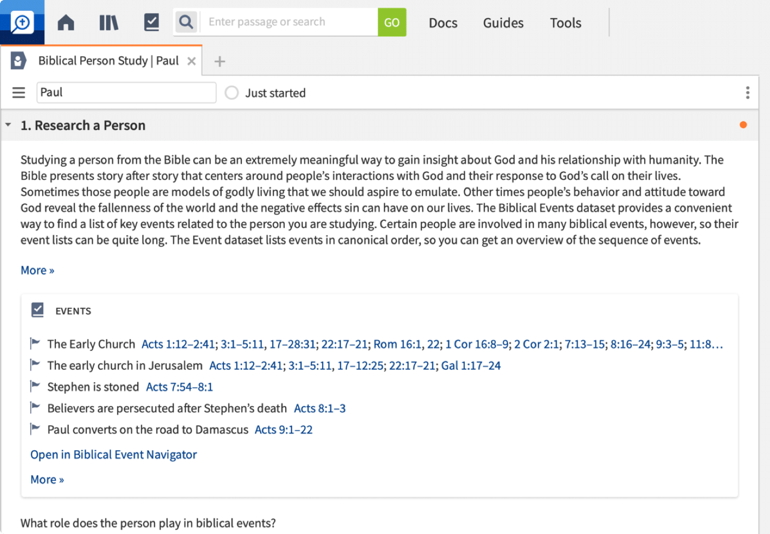The width and height of the screenshot is (770, 534).
Task: Open the Guides menu
Action: 503,23
